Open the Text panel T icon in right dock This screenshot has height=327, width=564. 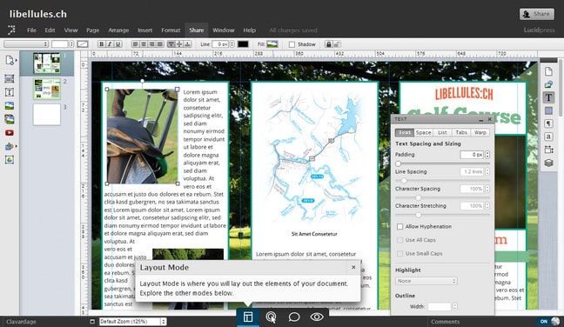(548, 97)
